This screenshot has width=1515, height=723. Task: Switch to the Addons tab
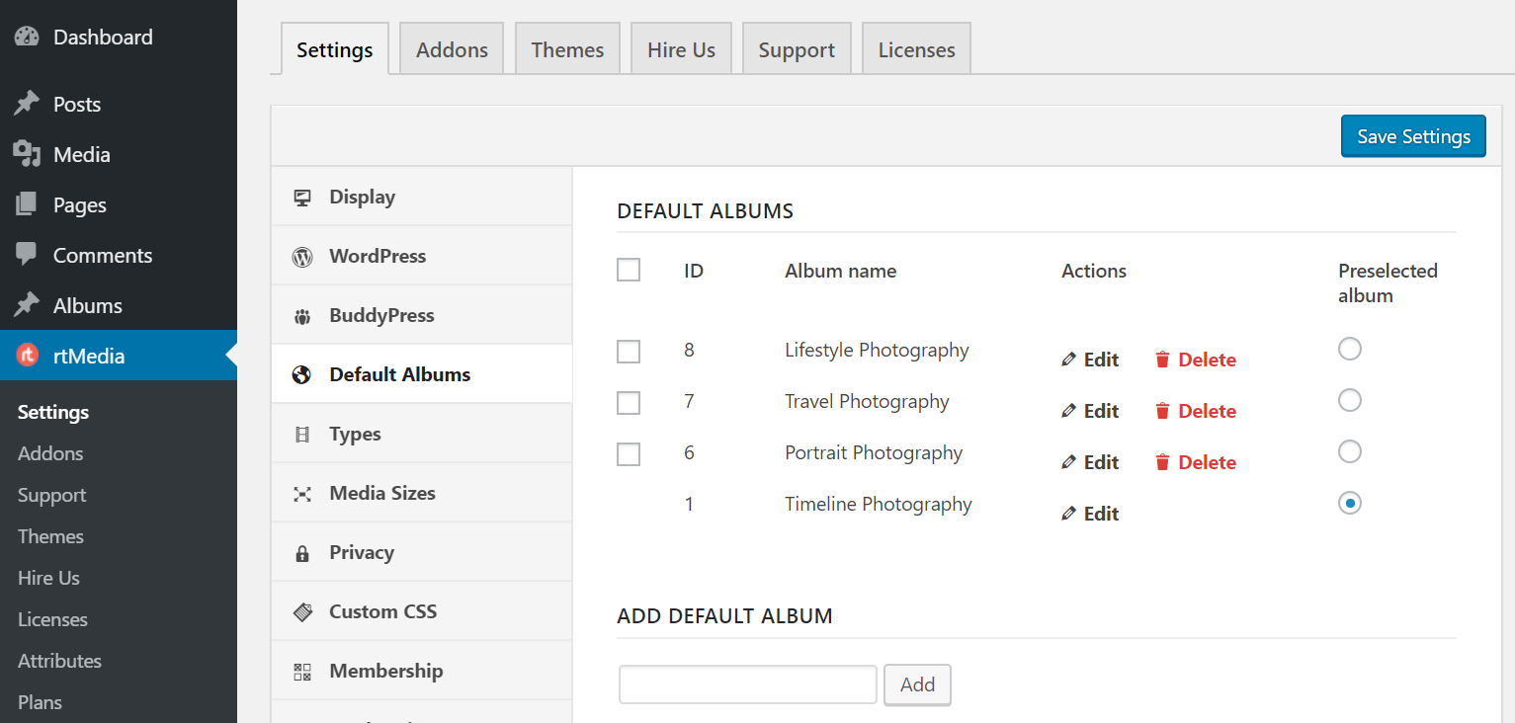coord(451,47)
